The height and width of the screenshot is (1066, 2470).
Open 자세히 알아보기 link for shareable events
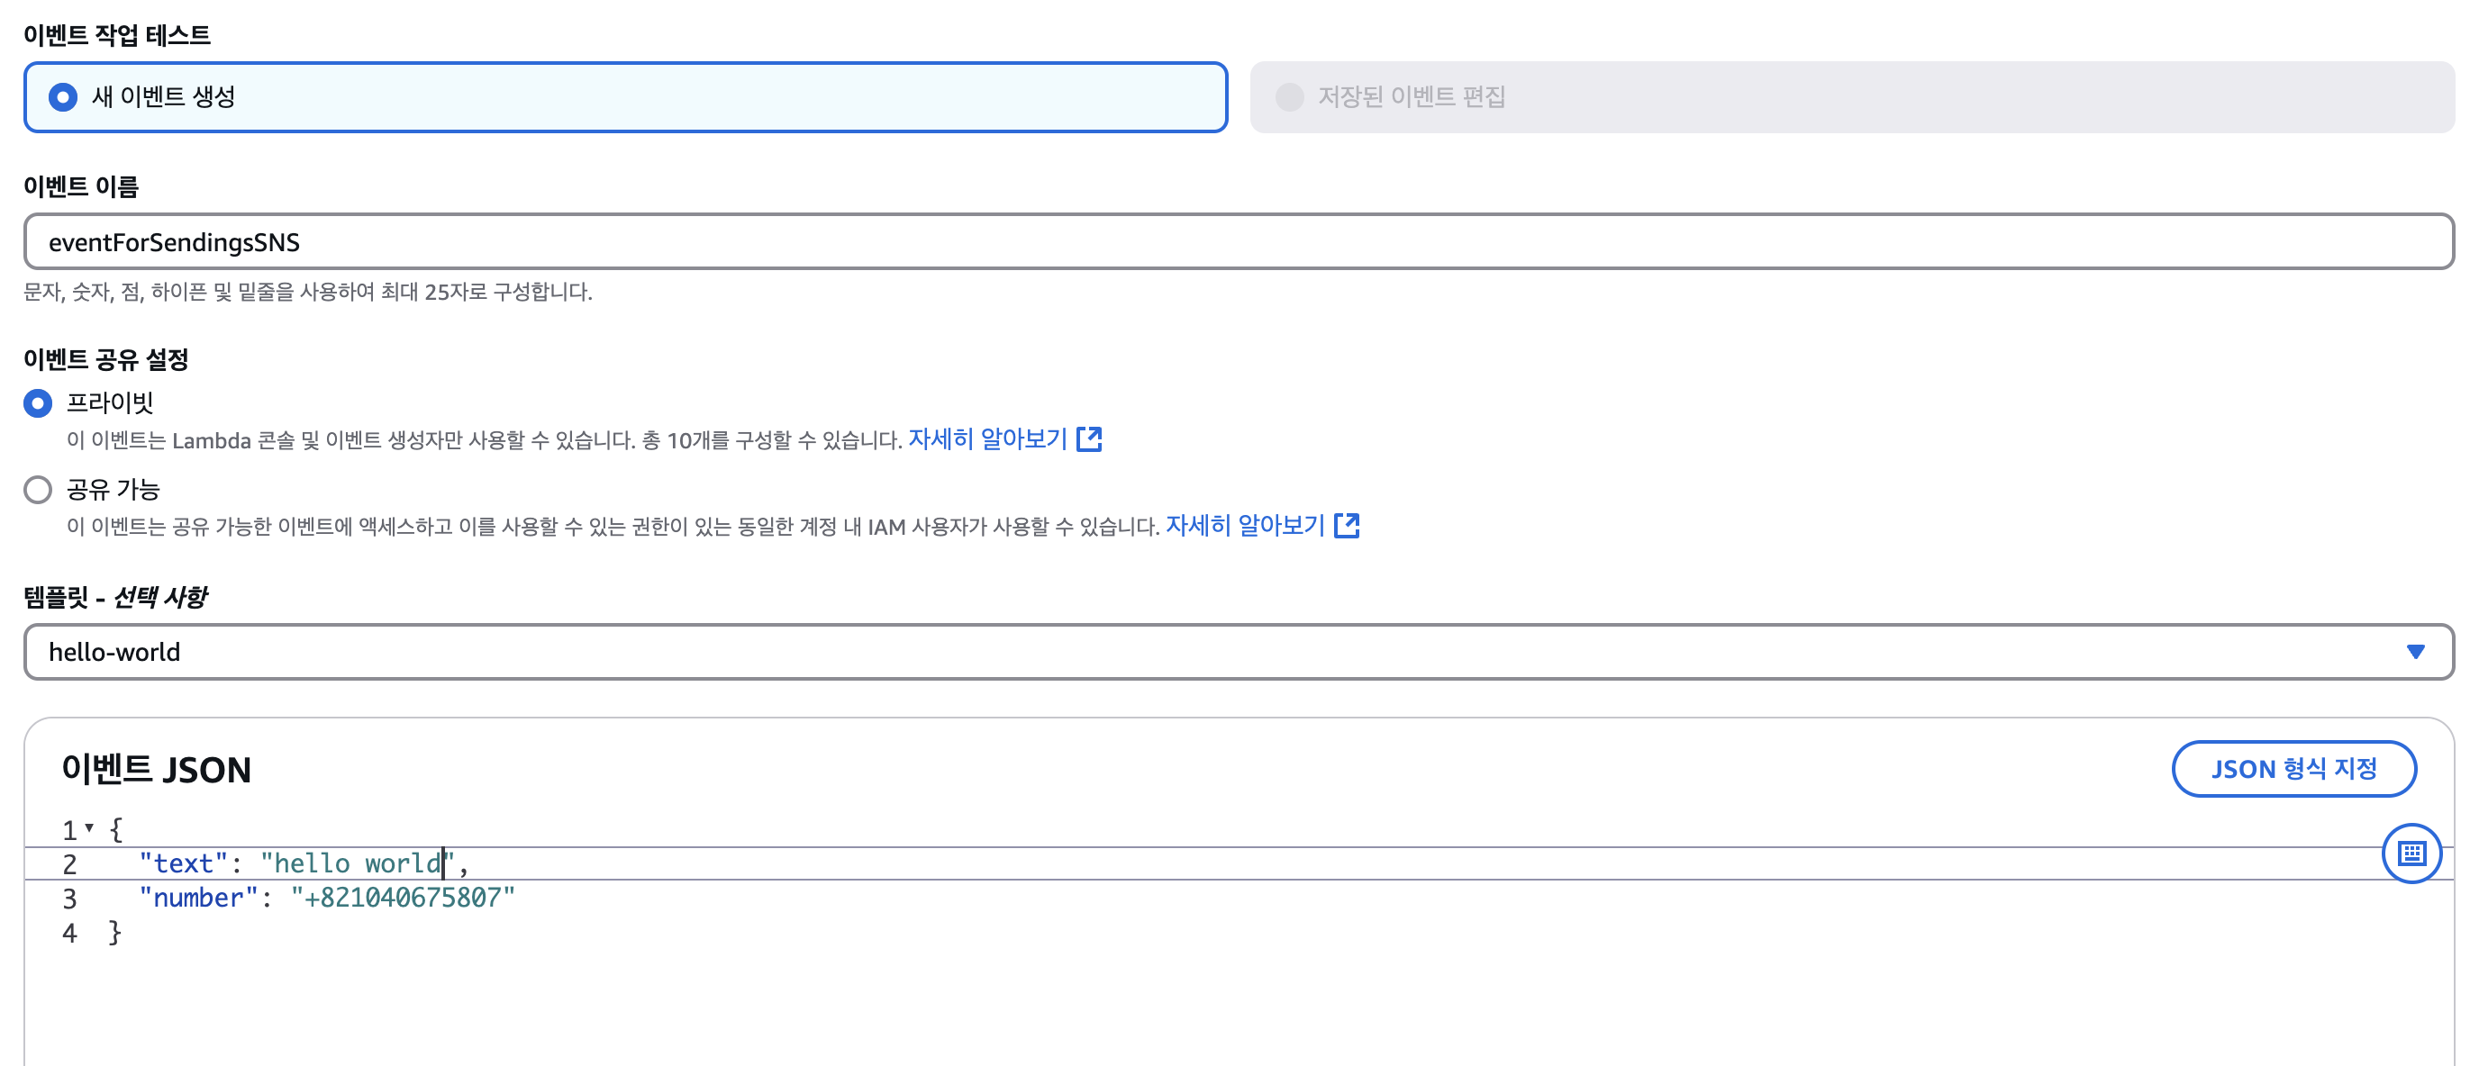tap(1245, 525)
